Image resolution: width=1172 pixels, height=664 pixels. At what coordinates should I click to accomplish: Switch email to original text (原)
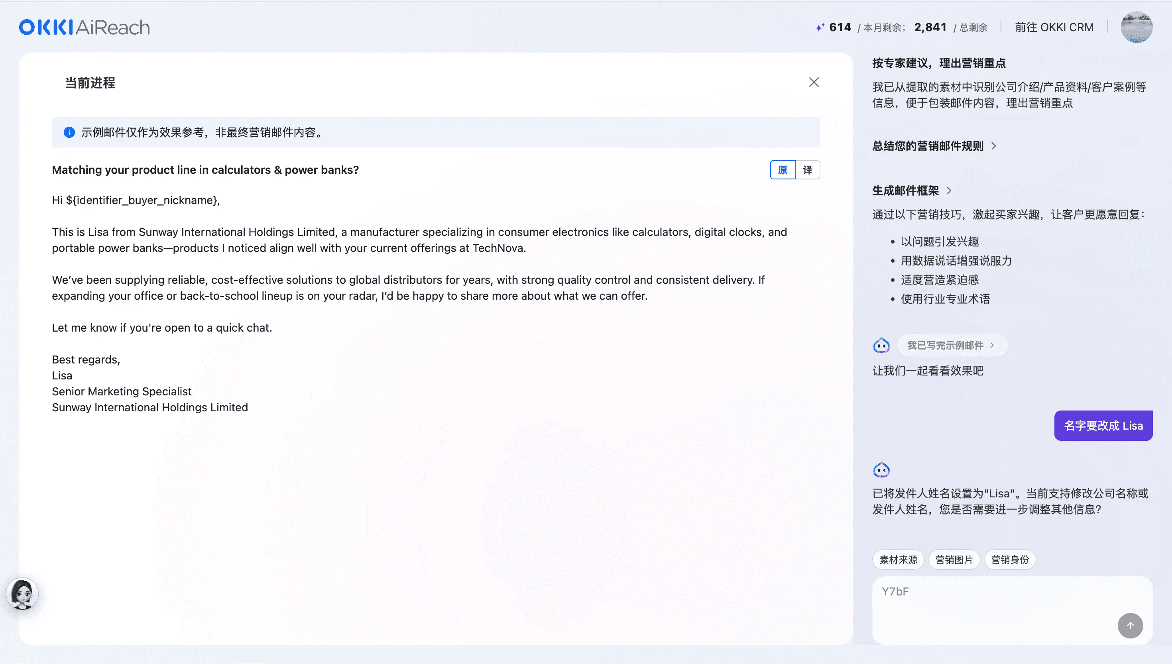pyautogui.click(x=783, y=170)
